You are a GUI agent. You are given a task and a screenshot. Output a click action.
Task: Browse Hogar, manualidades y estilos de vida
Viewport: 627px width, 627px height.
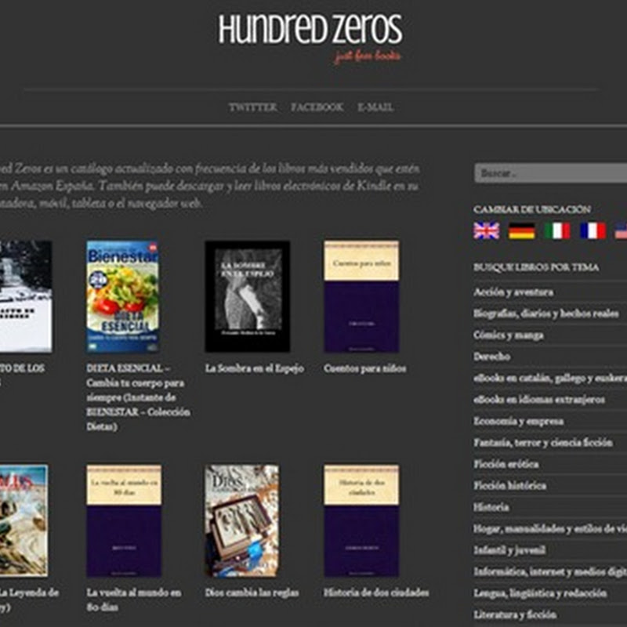coord(550,528)
